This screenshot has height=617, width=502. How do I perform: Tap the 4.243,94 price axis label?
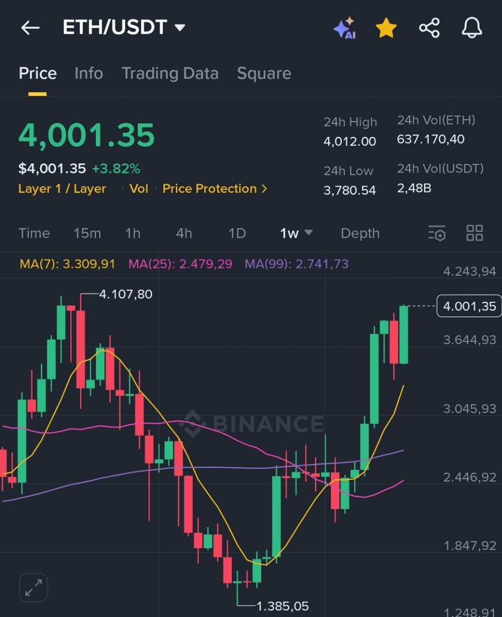click(x=470, y=271)
